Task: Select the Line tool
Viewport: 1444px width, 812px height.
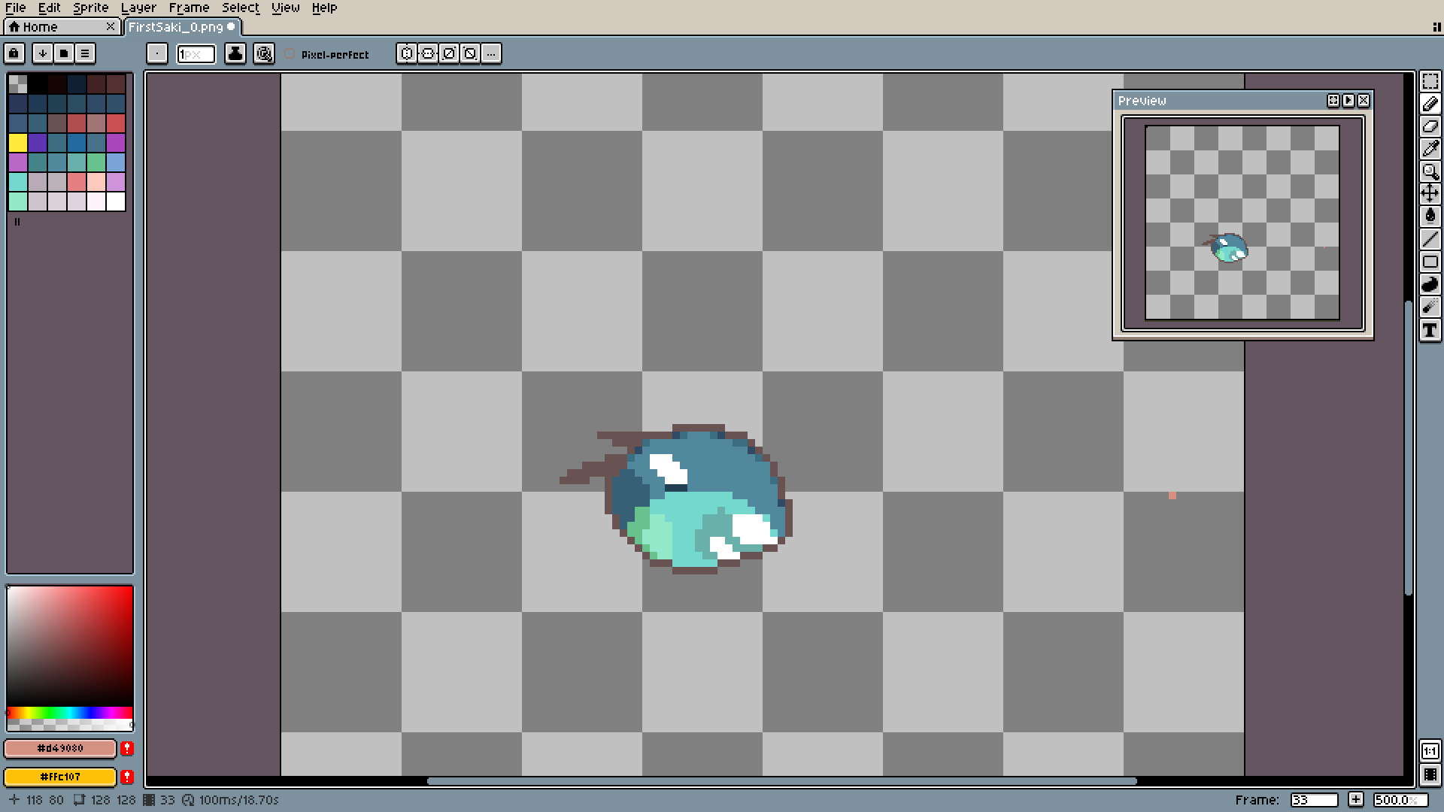Action: tap(1430, 239)
